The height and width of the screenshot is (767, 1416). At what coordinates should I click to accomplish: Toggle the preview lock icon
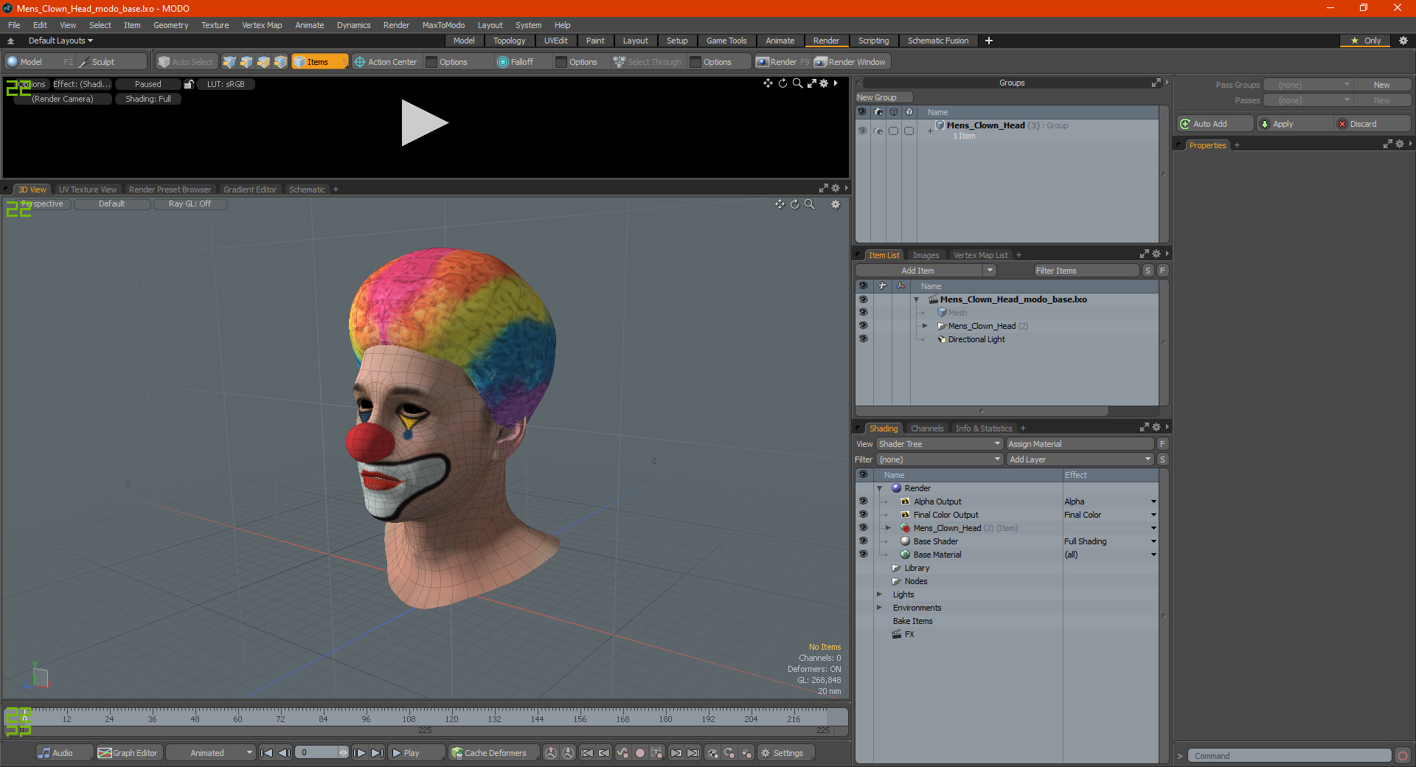click(x=189, y=84)
